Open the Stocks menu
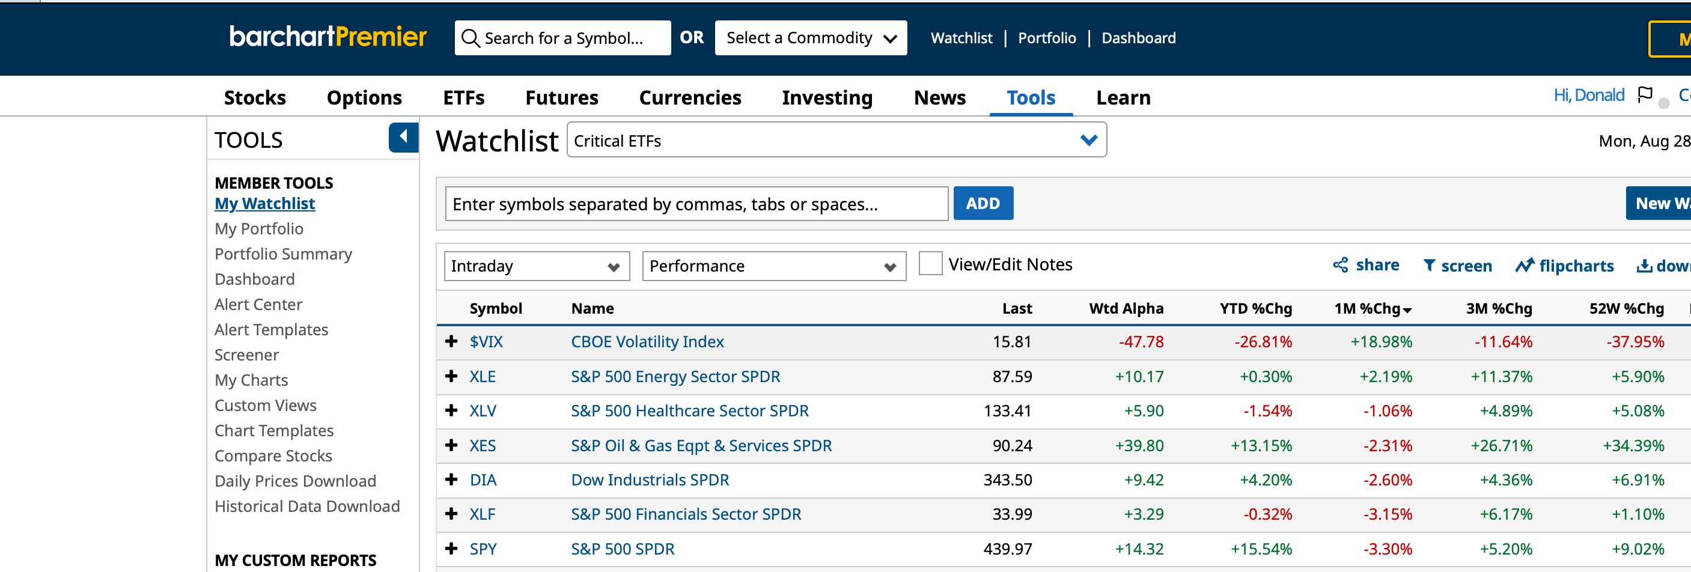Screen dimensions: 1691x572 [255, 98]
